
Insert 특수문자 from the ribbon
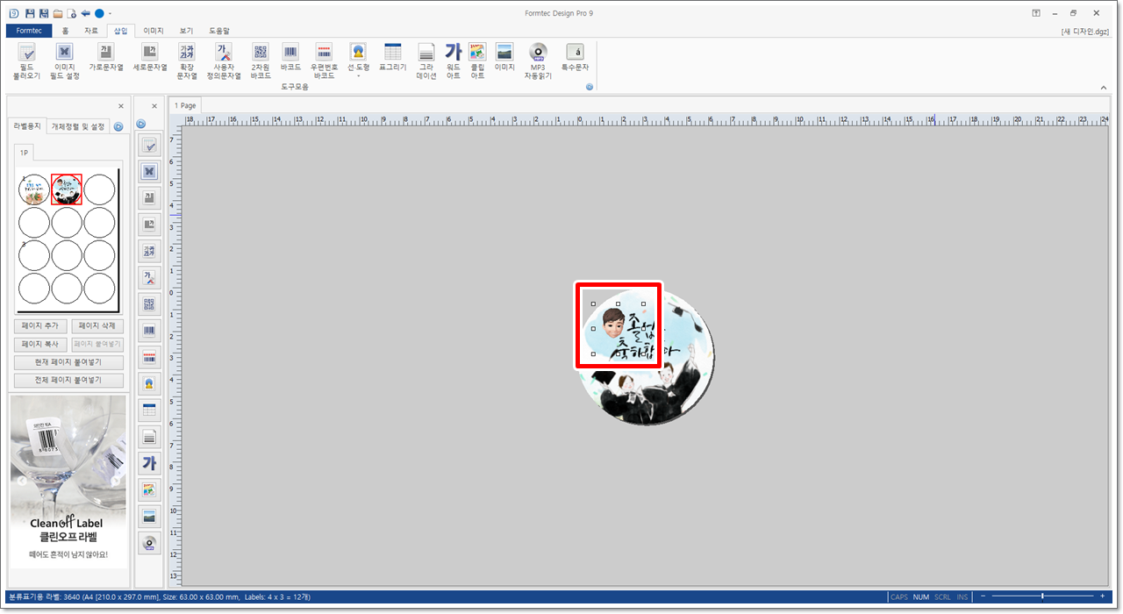(x=575, y=57)
